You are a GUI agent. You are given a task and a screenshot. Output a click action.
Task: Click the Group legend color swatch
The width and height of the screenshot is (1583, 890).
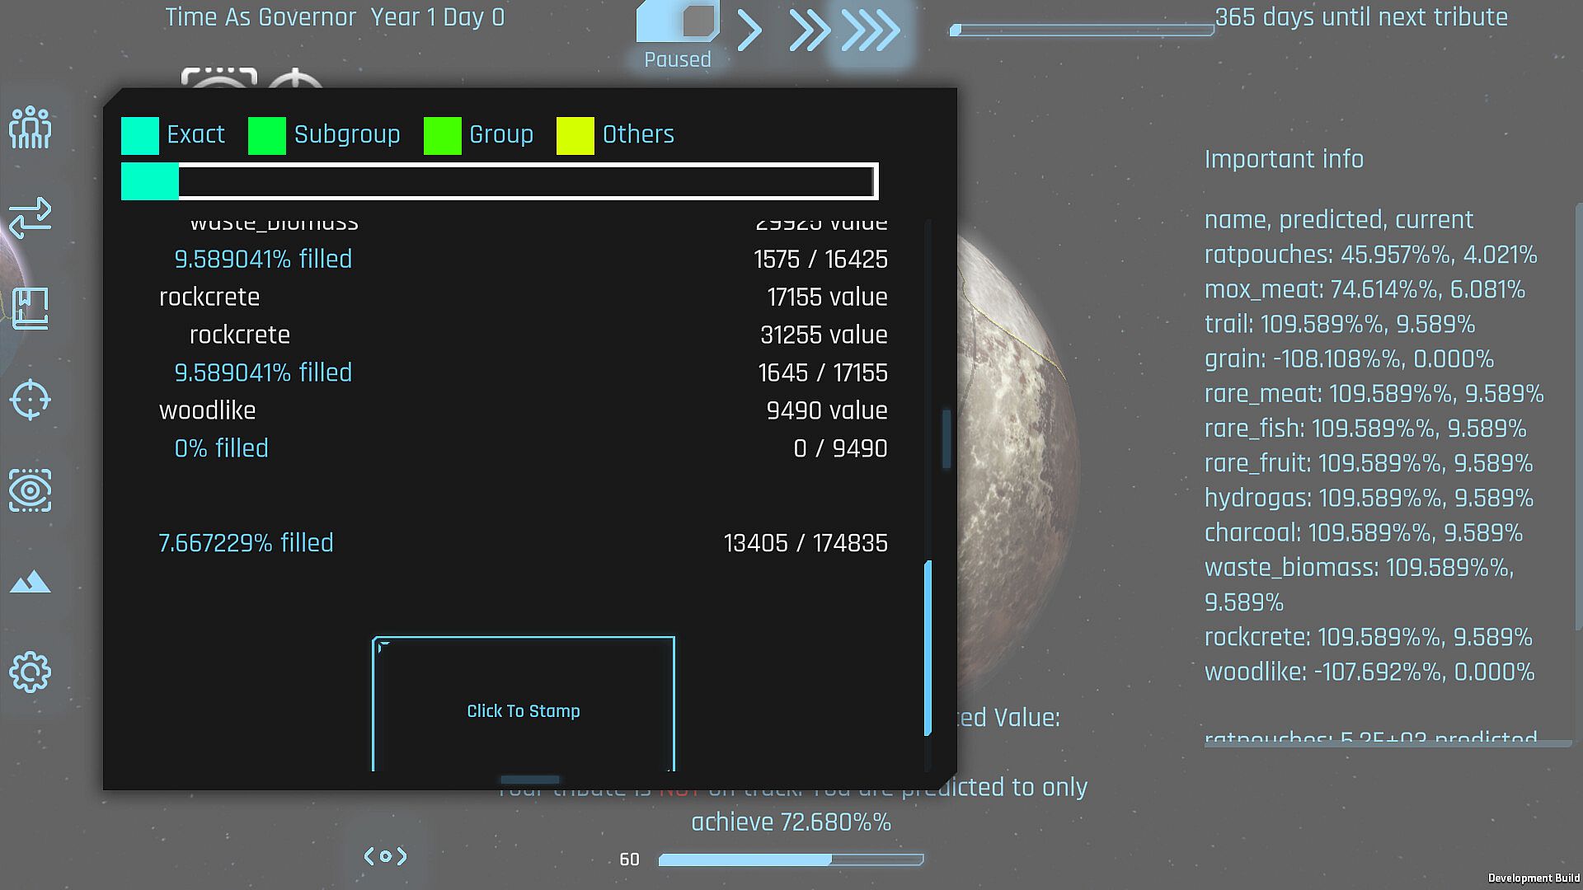(443, 136)
